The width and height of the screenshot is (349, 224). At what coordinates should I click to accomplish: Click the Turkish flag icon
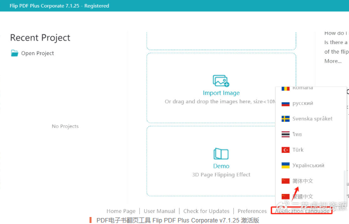286,150
